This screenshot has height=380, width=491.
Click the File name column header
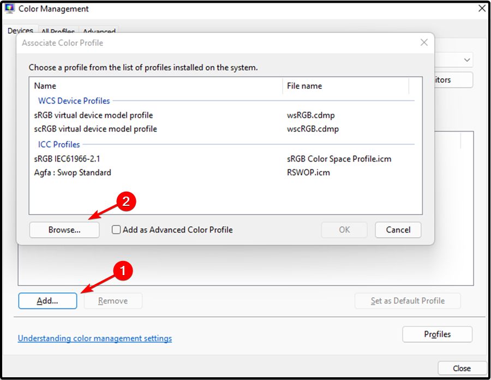tap(304, 86)
